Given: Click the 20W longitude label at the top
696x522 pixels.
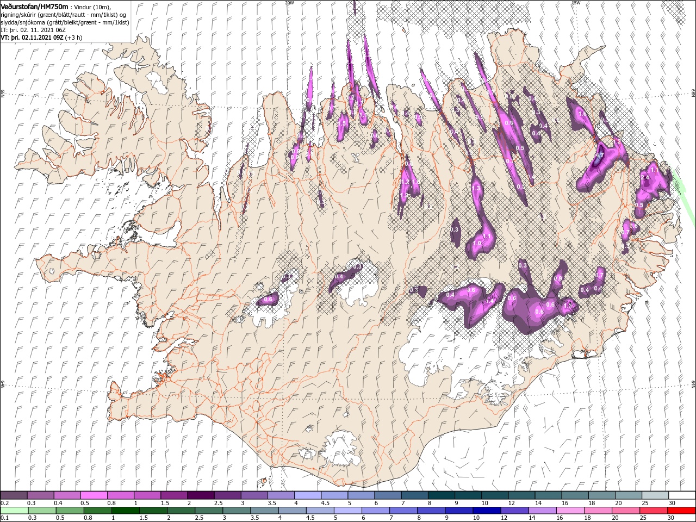Looking at the screenshot, I should click(x=289, y=3).
